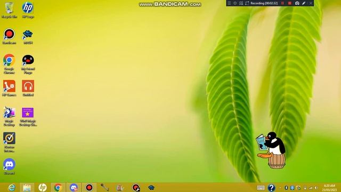Screen dimensions: 341x192
Task: Stop the Bandicam recording
Action: click(x=290, y=3)
